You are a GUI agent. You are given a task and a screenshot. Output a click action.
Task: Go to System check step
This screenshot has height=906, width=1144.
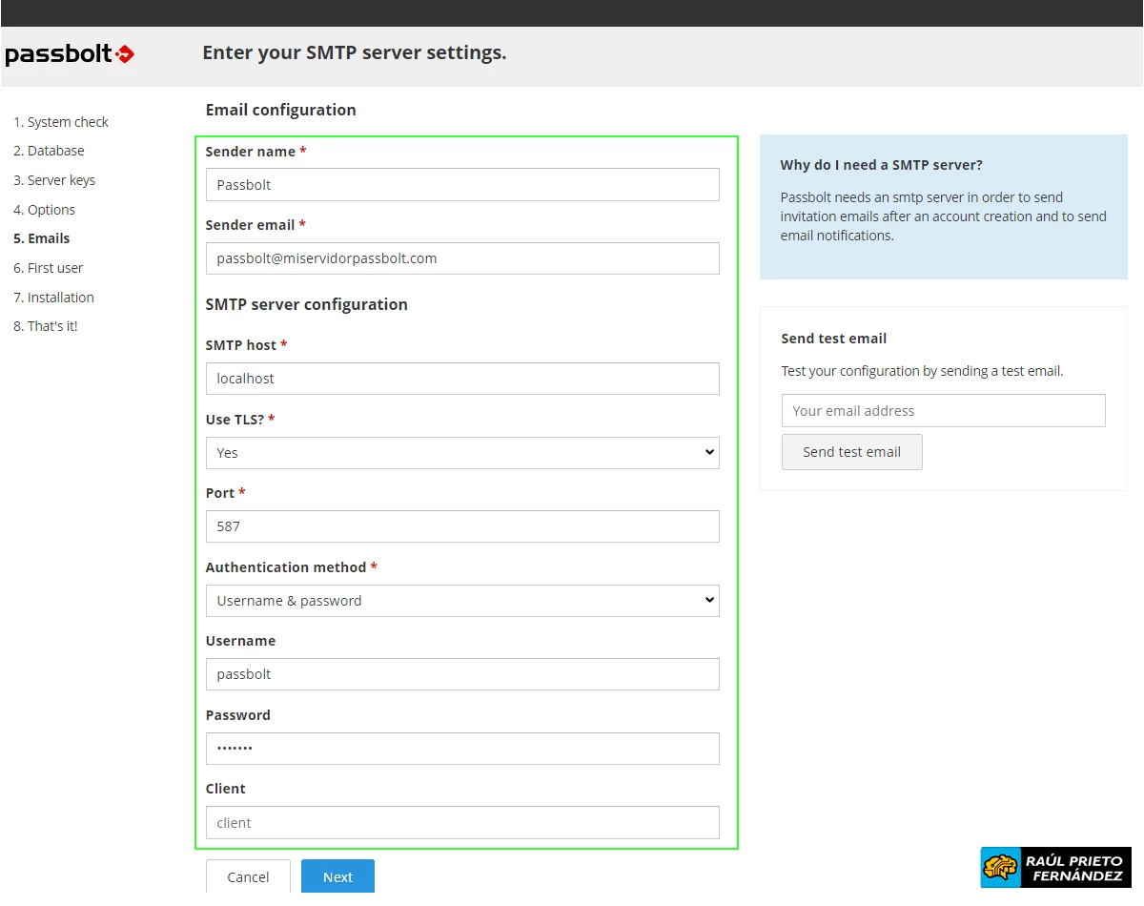pyautogui.click(x=61, y=122)
